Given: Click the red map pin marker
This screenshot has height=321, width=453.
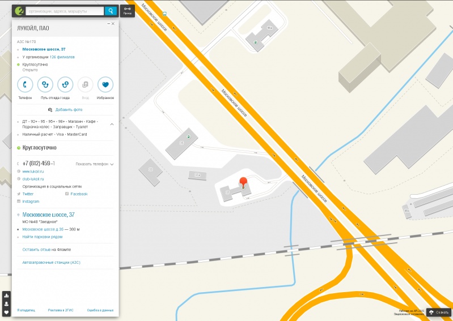Looking at the screenshot, I should pos(244,182).
